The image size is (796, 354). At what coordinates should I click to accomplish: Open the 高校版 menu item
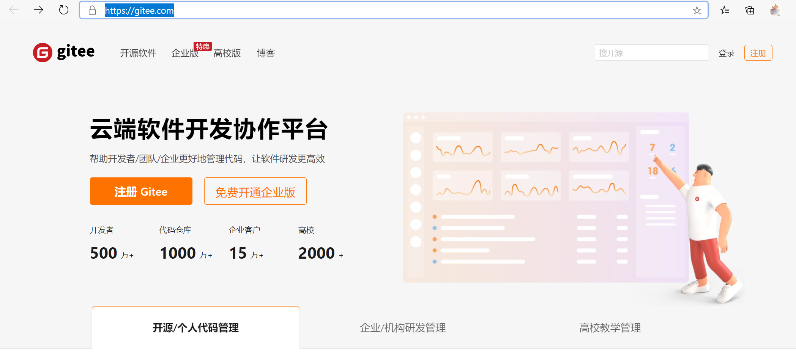(227, 53)
